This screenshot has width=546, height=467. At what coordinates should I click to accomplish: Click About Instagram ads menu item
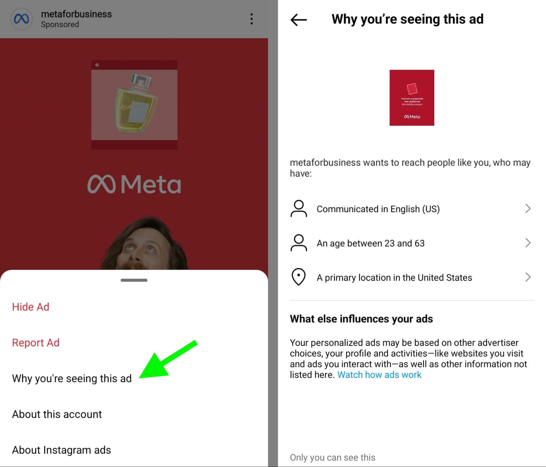(57, 450)
